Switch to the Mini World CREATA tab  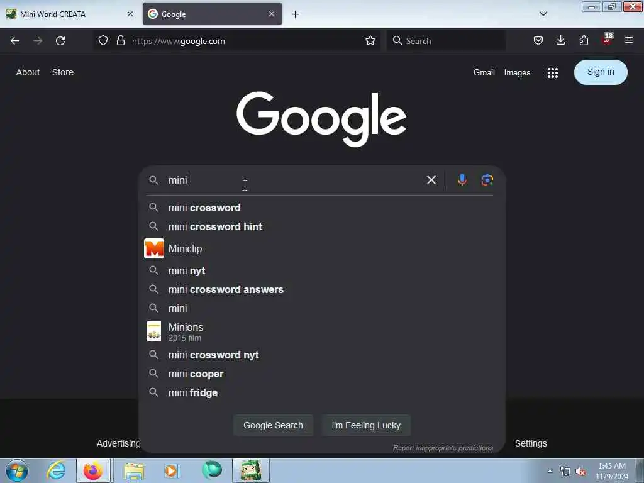pos(70,14)
